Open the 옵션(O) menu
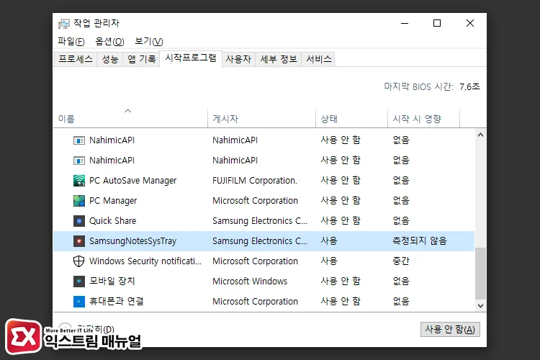Image resolution: width=540 pixels, height=360 pixels. [x=109, y=41]
